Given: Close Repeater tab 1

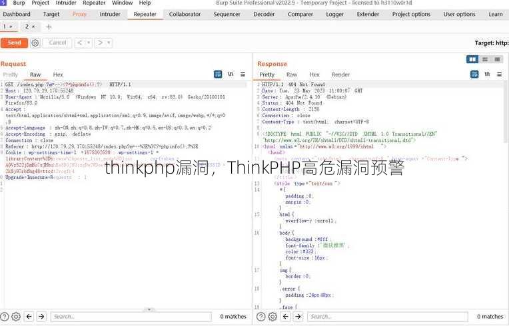Looking at the screenshot, I should tap(11, 27).
